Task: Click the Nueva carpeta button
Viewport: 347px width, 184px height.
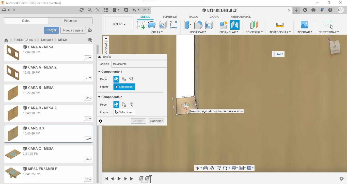Action: click(x=73, y=30)
